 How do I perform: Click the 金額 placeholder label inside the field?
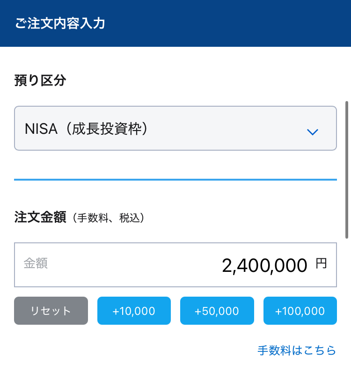pos(36,263)
